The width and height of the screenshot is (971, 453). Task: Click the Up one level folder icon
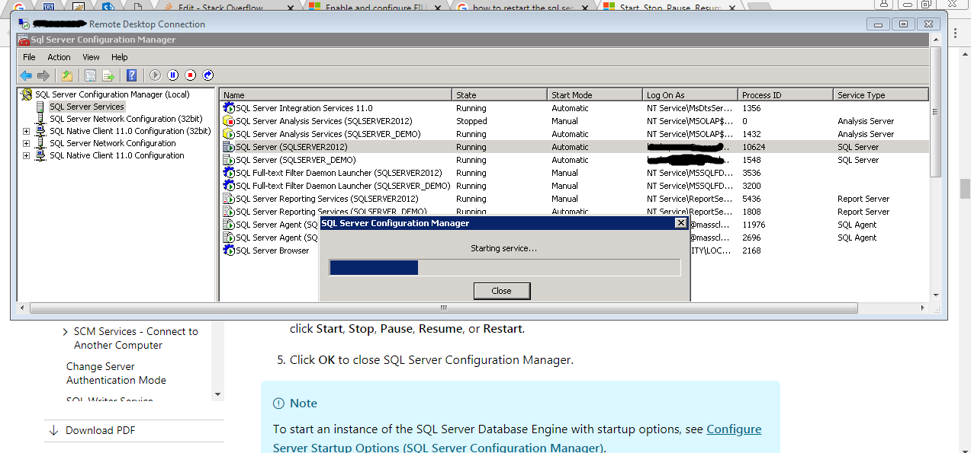click(67, 75)
